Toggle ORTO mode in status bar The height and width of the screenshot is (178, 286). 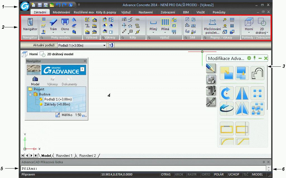coord(206,174)
